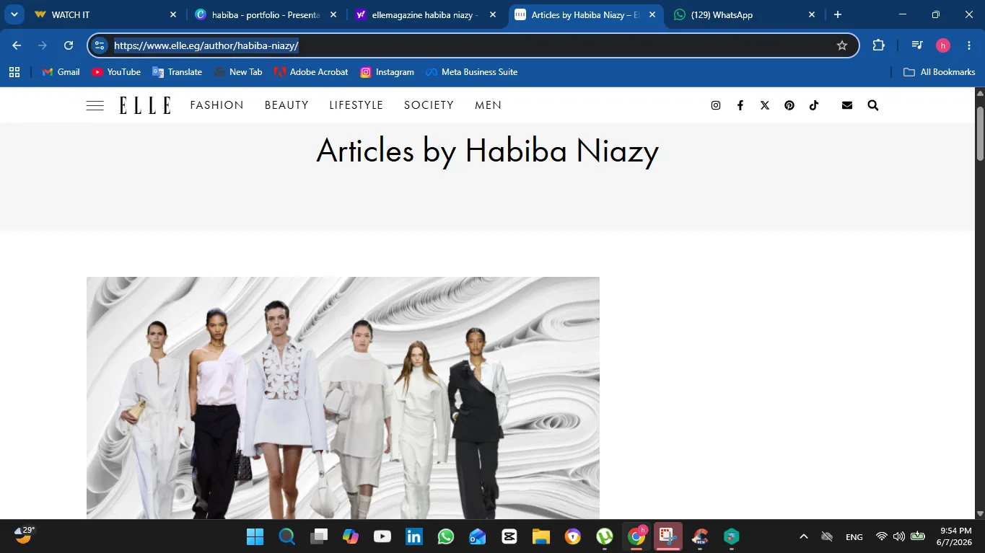
Task: Open ELLE's TikTok icon
Action: (814, 105)
